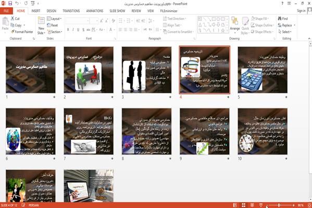Open the REVIEW tab
The width and height of the screenshot is (312, 208).
[136, 11]
